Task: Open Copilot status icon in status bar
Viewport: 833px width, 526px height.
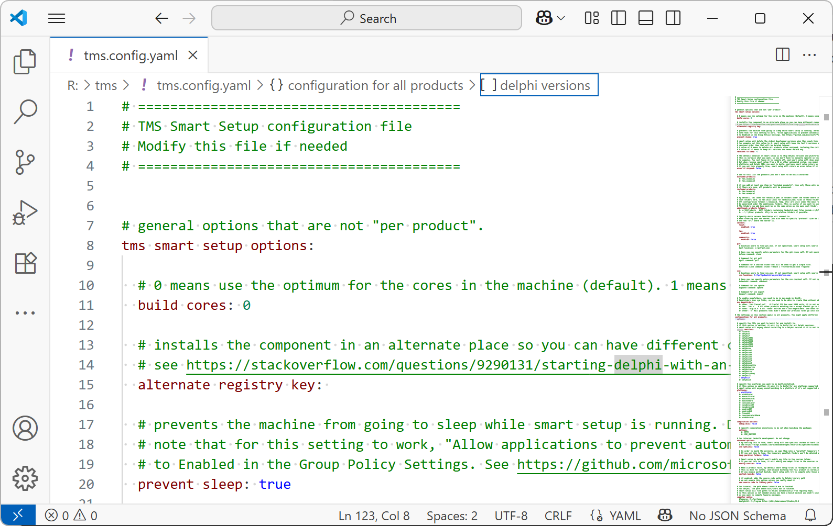Action: (x=665, y=516)
